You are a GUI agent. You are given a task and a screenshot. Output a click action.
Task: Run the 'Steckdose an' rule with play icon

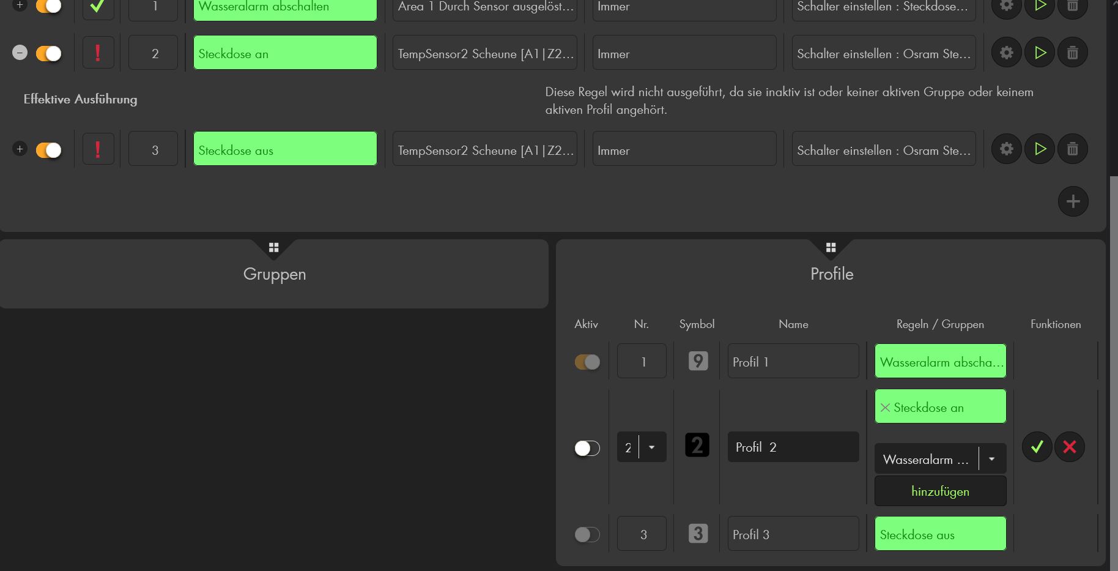[1040, 53]
